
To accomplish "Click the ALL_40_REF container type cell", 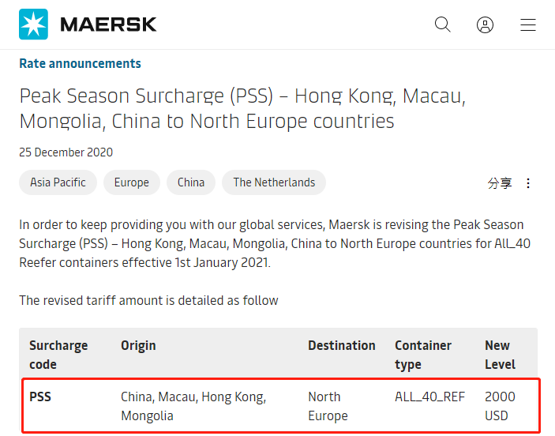I will click(x=430, y=397).
